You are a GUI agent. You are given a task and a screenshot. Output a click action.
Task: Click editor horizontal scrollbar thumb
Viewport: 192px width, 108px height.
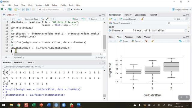(x=53, y=54)
